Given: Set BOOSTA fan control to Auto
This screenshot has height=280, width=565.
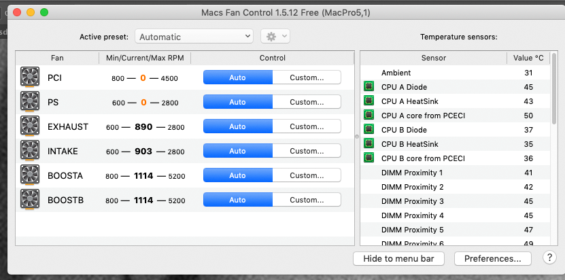Looking at the screenshot, I should [238, 175].
